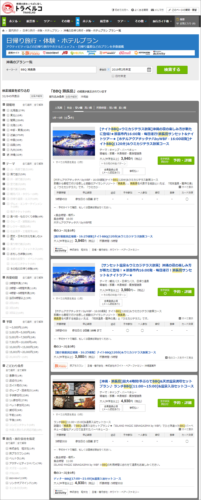Remove the 沖縄 filter tag
This screenshot has width=201, height=500.
click(x=84, y=97)
